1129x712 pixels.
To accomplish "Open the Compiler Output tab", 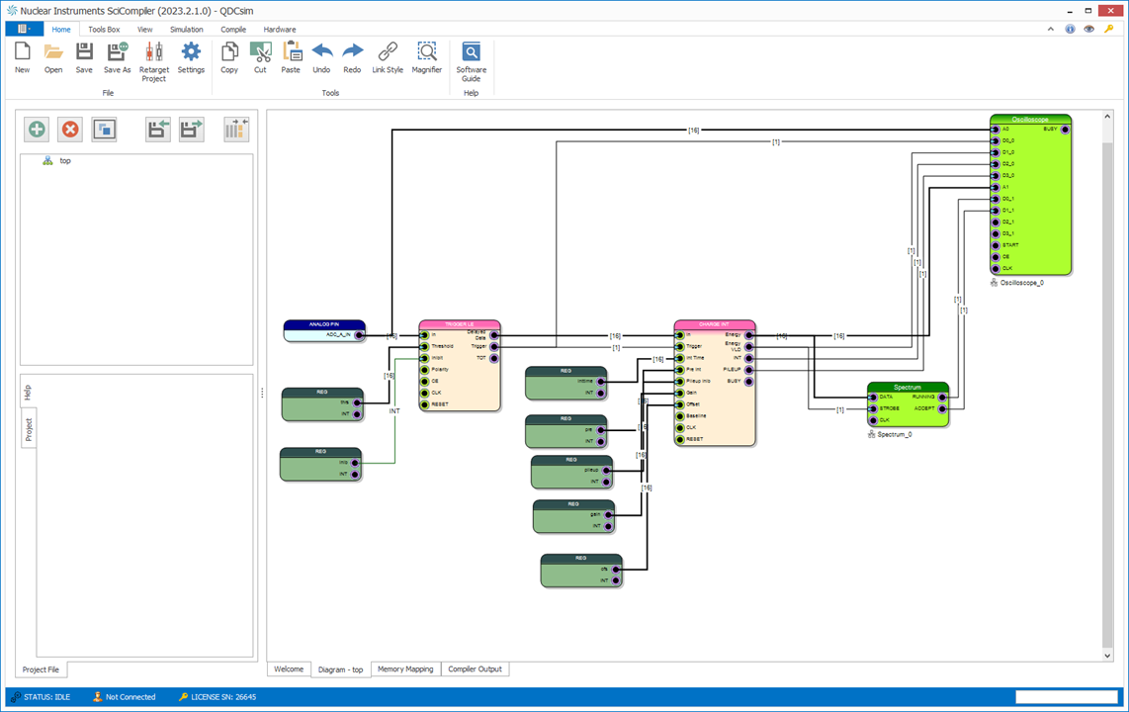I will pyautogui.click(x=475, y=668).
